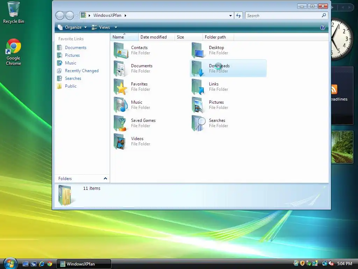The height and width of the screenshot is (269, 358).
Task: Select the Pictures folder icon in file list
Action: pyautogui.click(x=198, y=105)
